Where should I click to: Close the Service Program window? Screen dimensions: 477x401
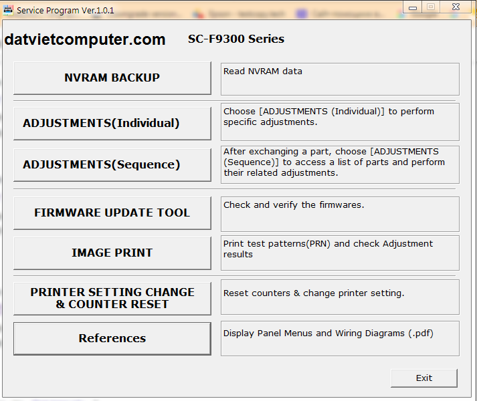coord(456,7)
